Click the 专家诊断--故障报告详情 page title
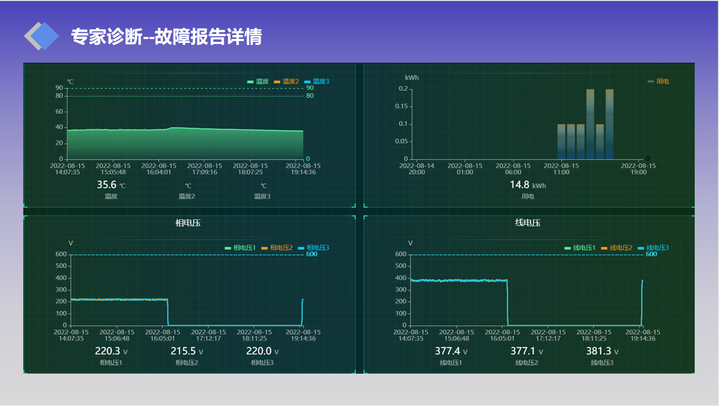 click(x=166, y=37)
